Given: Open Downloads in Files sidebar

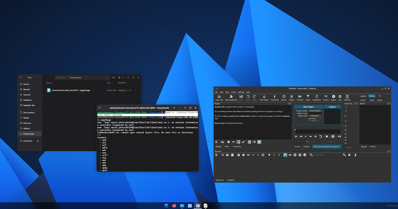Looking at the screenshot, I should pyautogui.click(x=30, y=134).
